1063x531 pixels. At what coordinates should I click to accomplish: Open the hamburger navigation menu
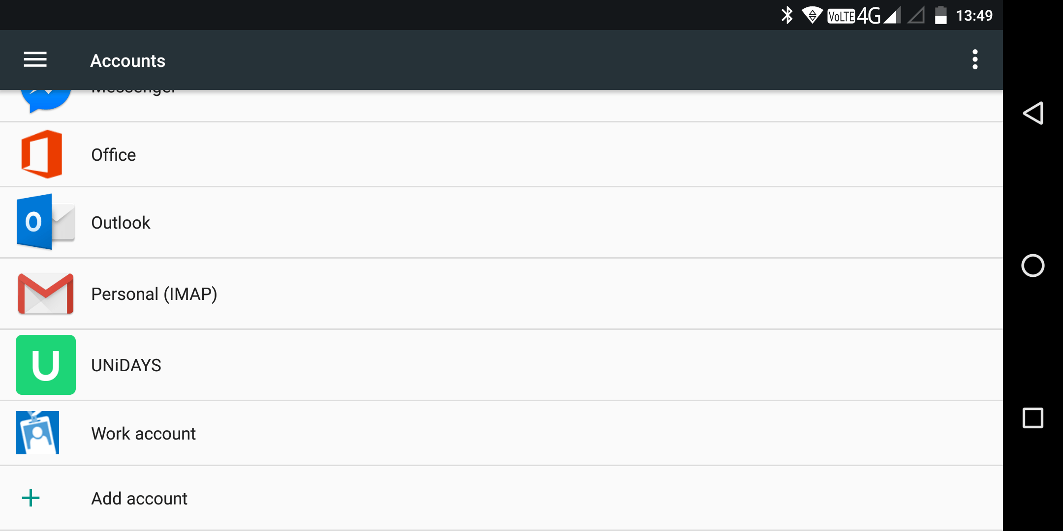35,60
